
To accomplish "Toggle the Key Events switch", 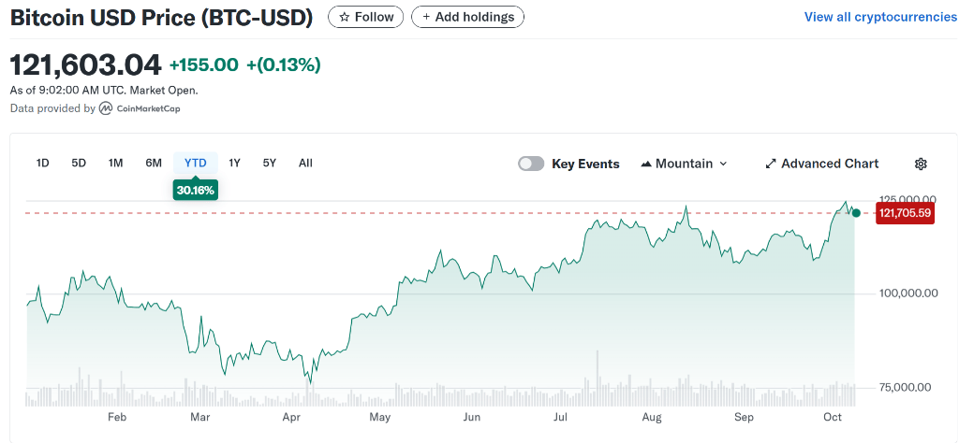I will tap(531, 164).
